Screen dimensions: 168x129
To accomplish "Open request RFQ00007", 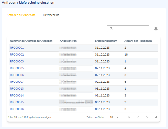I will pyautogui.click(x=17, y=82).
